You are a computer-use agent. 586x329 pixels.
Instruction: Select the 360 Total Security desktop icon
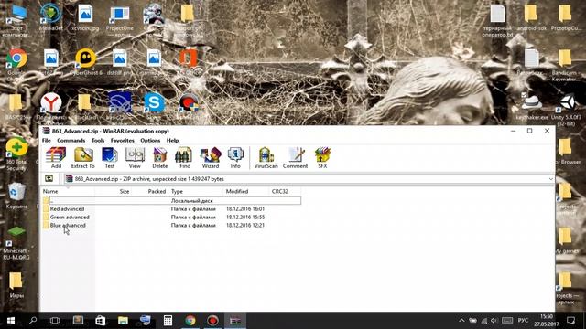pos(16,154)
